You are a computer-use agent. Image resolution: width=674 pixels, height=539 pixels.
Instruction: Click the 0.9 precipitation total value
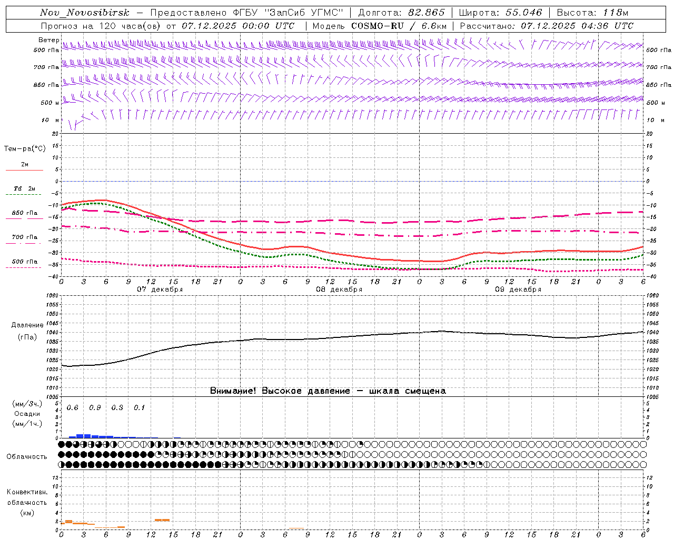(95, 408)
